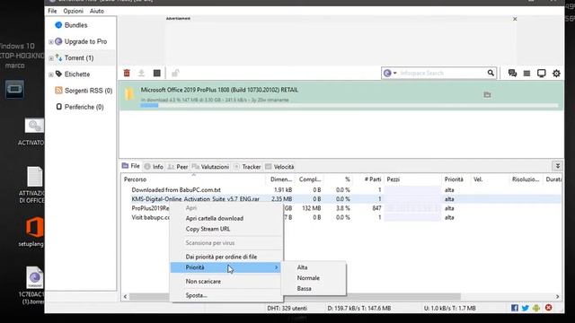Expand the Etichette tree node
Image resolution: width=575 pixels, height=323 pixels.
51,74
